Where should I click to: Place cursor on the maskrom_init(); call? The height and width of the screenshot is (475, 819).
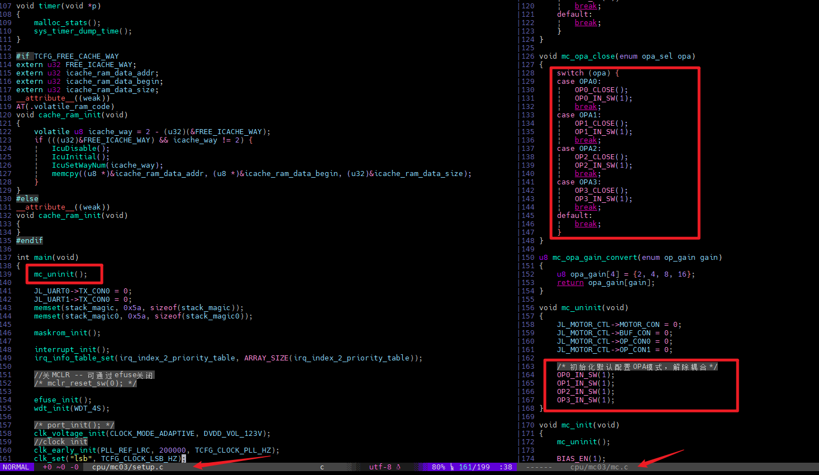click(68, 333)
